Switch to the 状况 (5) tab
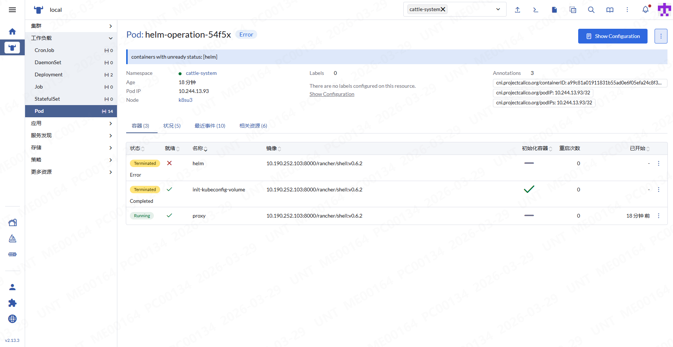 [x=172, y=126]
